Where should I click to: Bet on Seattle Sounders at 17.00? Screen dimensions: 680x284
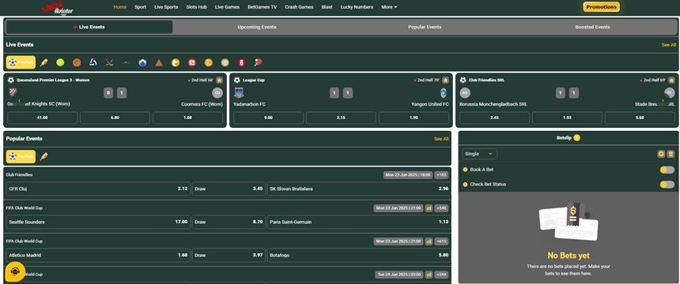[98, 222]
